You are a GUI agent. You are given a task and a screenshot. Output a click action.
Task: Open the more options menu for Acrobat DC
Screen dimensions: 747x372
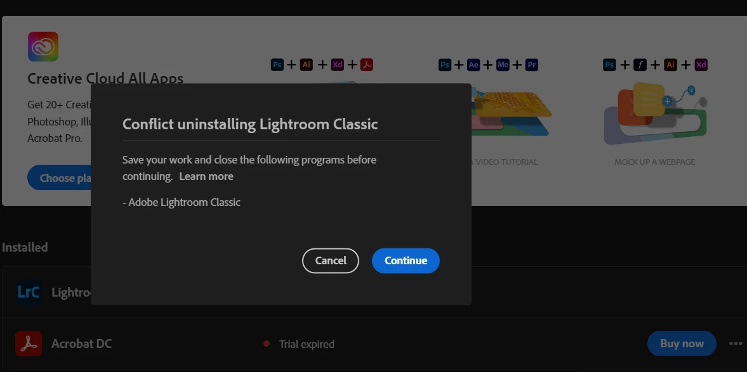(x=736, y=343)
